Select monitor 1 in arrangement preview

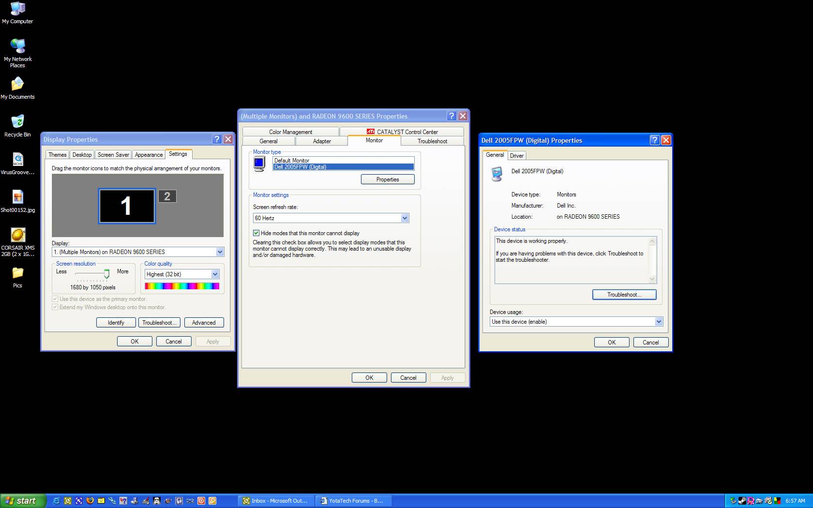[127, 206]
